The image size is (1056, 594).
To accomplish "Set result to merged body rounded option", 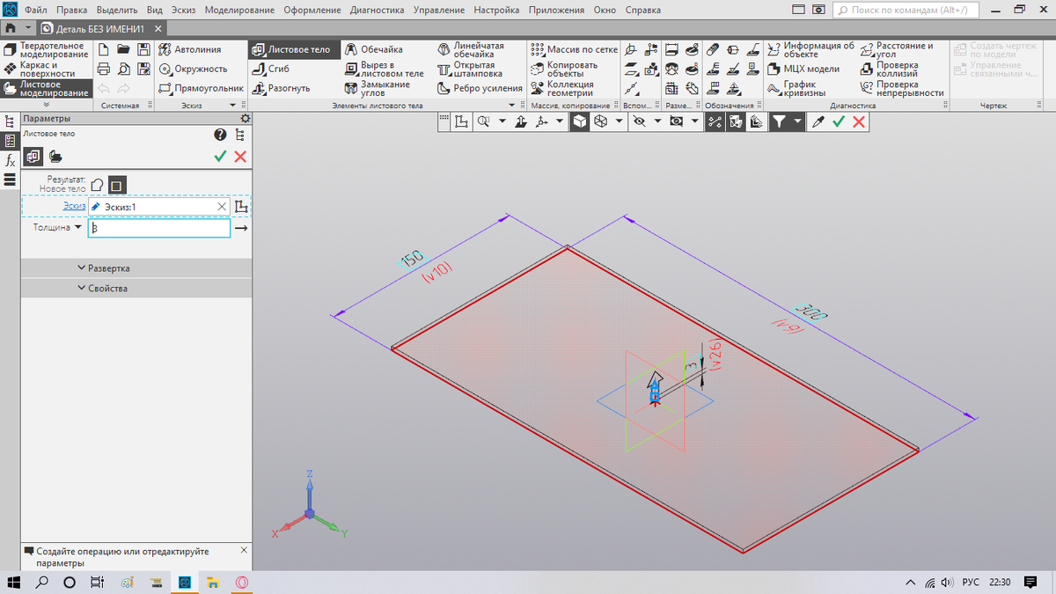I will coord(98,185).
